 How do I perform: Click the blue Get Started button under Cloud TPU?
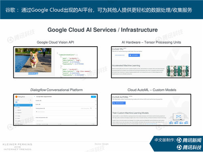(134, 55)
